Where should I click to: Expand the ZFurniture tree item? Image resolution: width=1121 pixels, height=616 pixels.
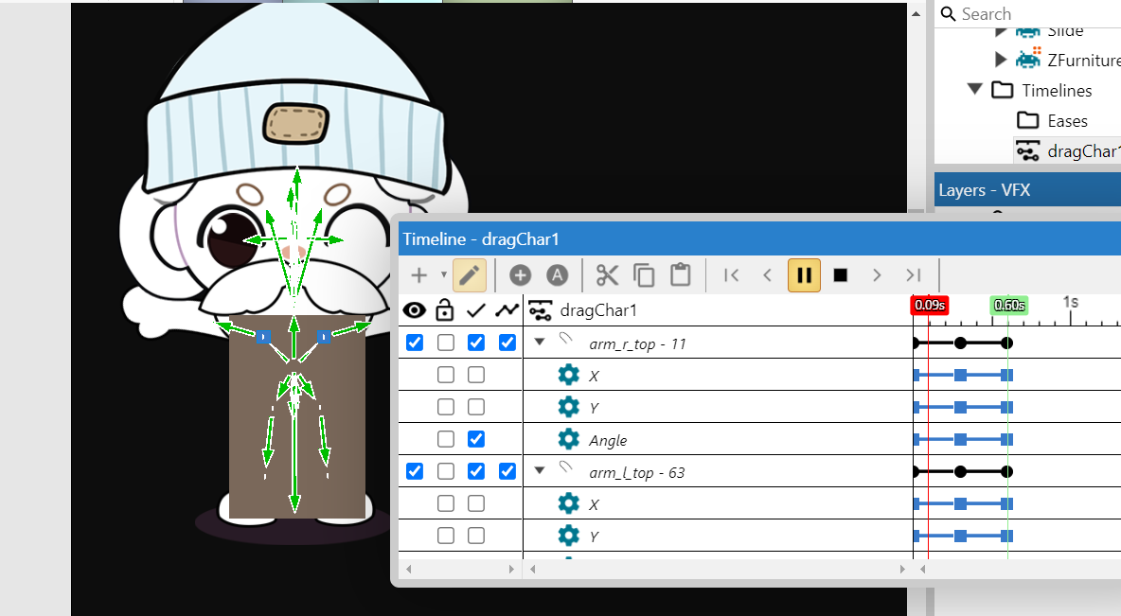(1001, 60)
